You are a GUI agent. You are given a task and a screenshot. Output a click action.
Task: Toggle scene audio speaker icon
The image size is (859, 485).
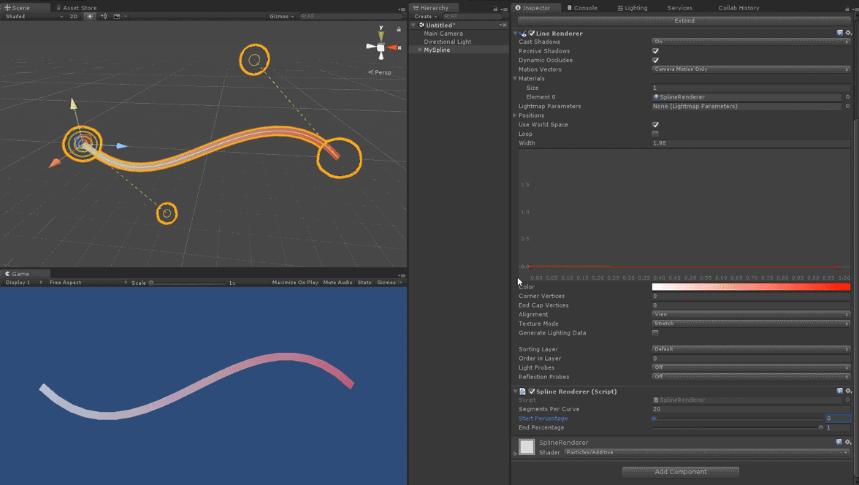(103, 16)
